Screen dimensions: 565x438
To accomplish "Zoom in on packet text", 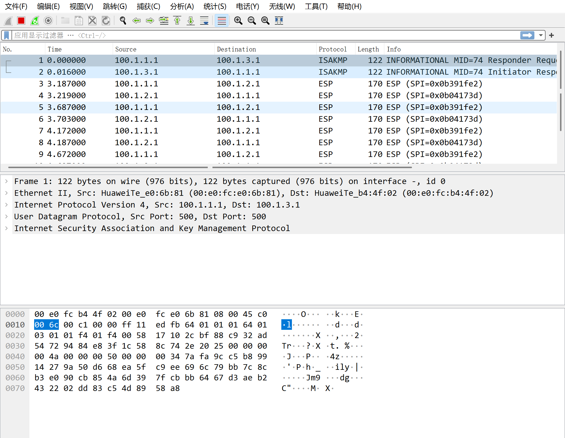I will 238,21.
